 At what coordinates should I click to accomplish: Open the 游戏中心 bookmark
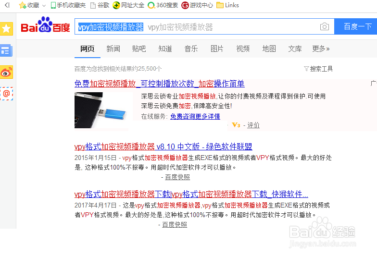tap(197, 5)
